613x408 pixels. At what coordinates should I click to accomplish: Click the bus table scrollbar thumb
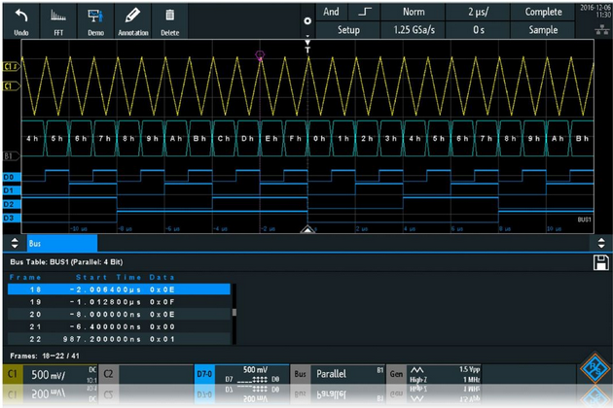point(234,313)
